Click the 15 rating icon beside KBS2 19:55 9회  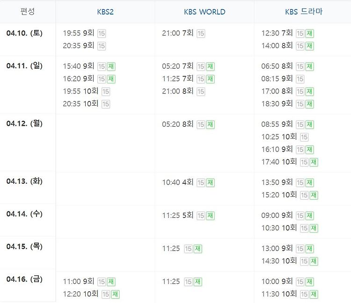[x=102, y=34]
